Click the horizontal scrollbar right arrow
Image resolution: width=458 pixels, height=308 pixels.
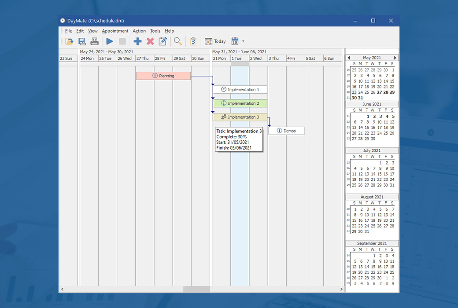coord(341,290)
